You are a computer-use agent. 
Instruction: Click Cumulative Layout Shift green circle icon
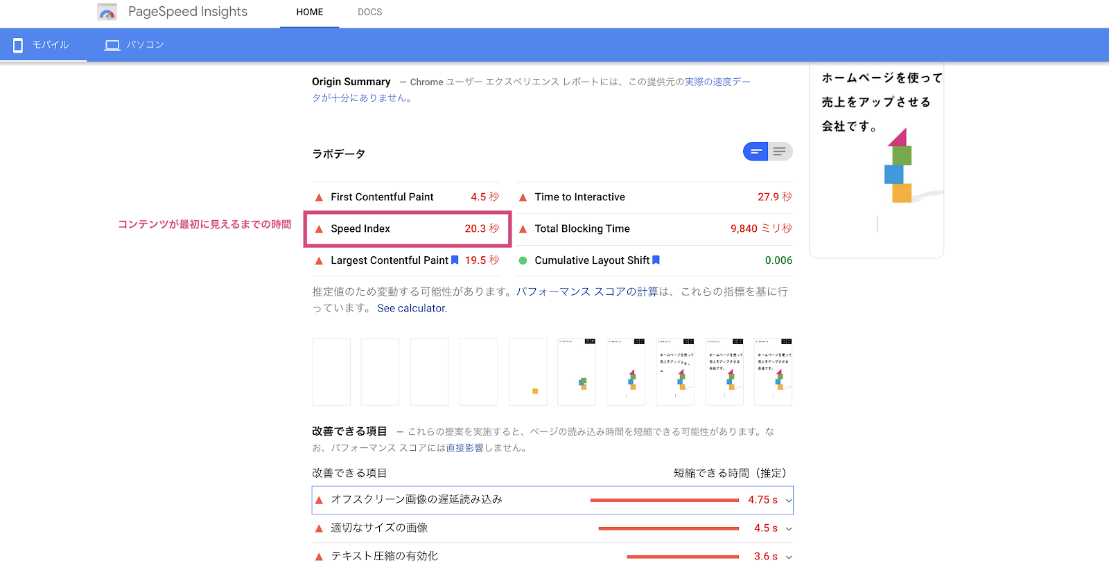click(x=523, y=261)
